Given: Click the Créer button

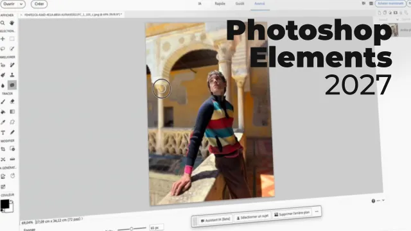Looking at the screenshot, I should click(39, 4).
